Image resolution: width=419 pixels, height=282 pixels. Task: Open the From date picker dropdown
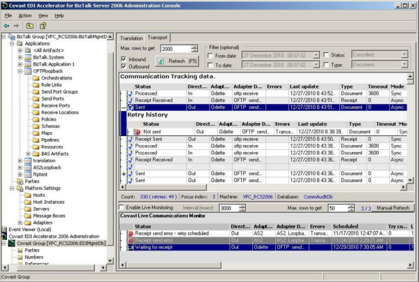(316, 55)
